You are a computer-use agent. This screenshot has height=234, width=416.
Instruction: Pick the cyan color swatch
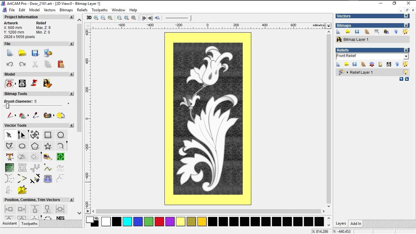[127, 222]
